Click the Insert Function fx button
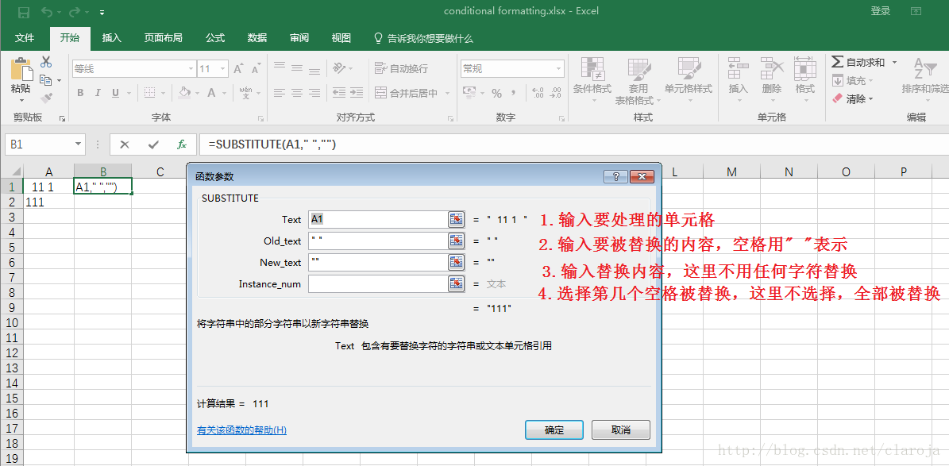This screenshot has width=949, height=466. [x=182, y=144]
